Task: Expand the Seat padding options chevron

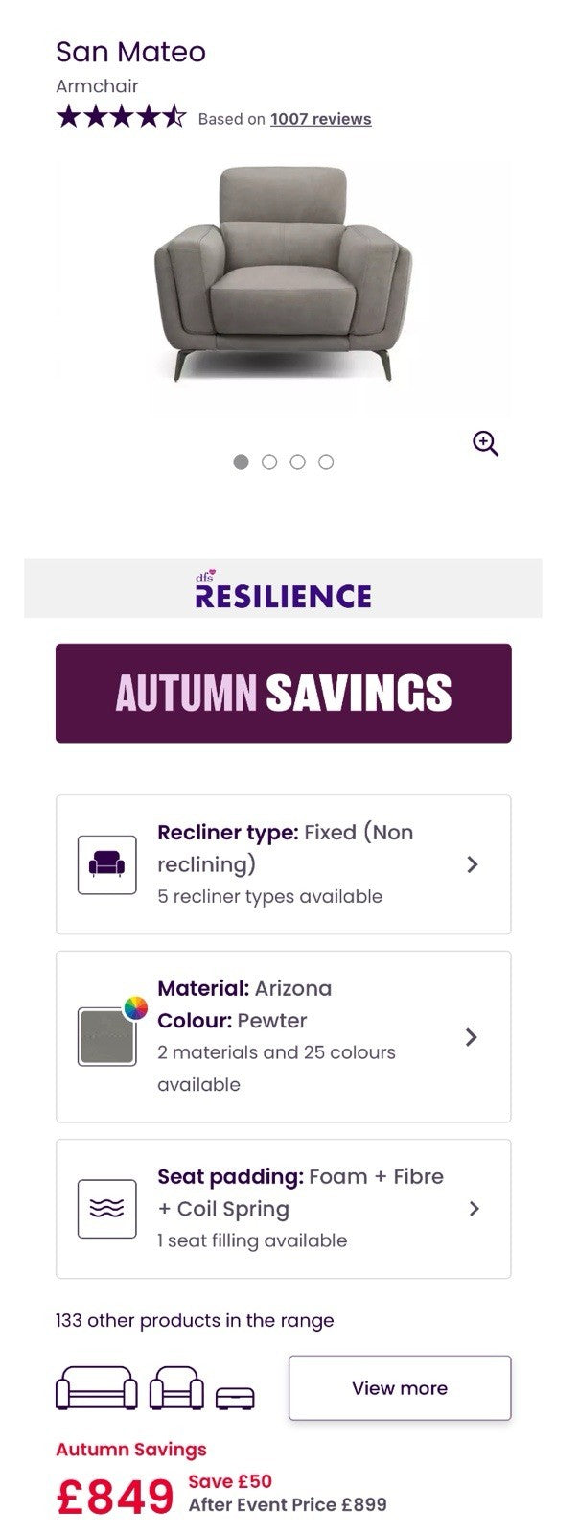Action: (x=473, y=1209)
